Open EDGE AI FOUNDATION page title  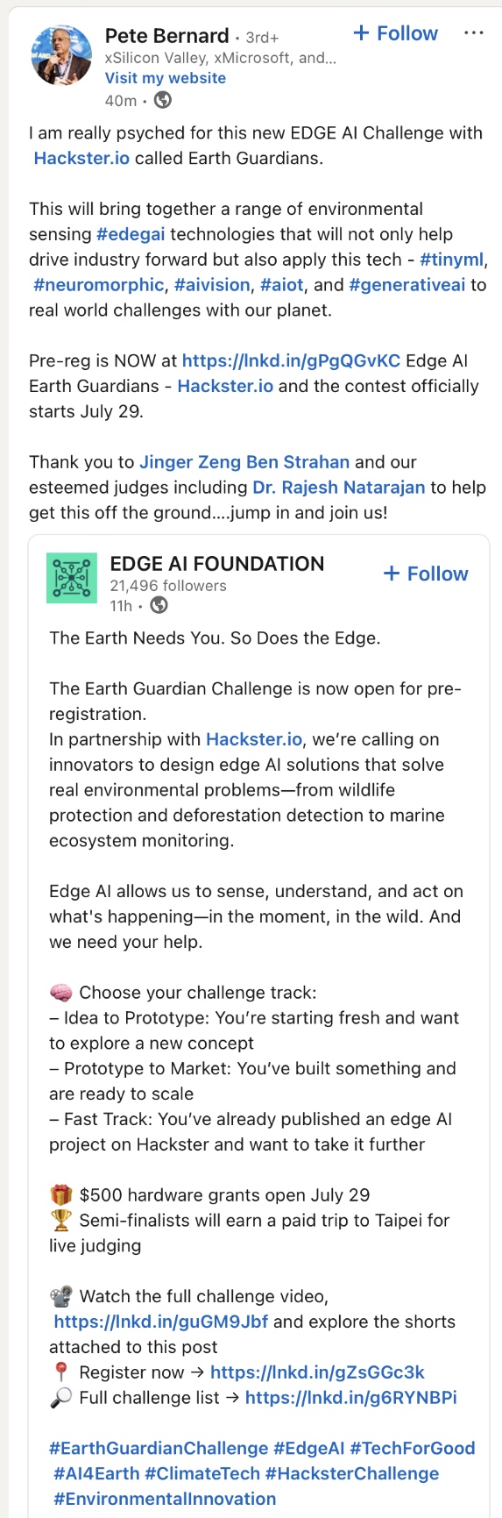pyautogui.click(x=217, y=564)
